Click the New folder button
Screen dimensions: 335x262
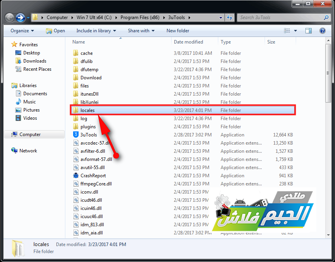[x=178, y=31]
